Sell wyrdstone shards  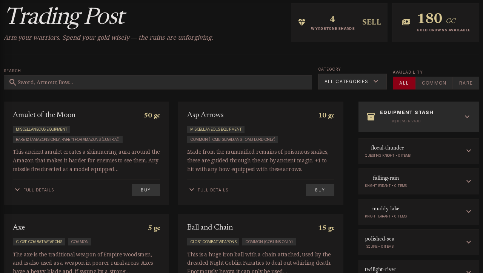tap(372, 22)
